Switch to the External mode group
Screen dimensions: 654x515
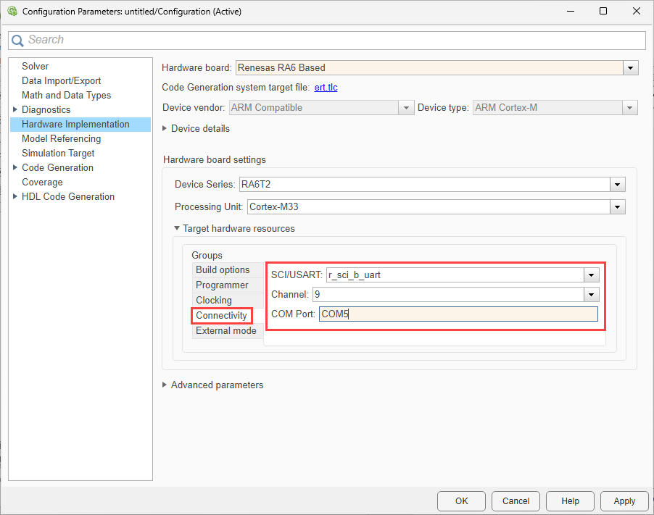pyautogui.click(x=225, y=331)
